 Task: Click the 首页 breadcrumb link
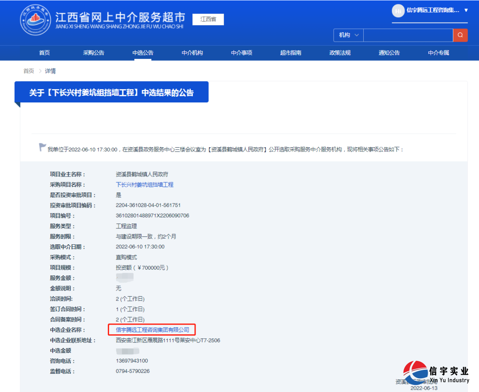click(28, 71)
